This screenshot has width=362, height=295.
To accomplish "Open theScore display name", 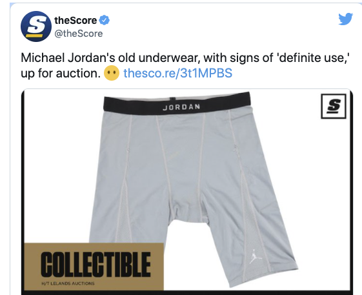I will [75, 20].
